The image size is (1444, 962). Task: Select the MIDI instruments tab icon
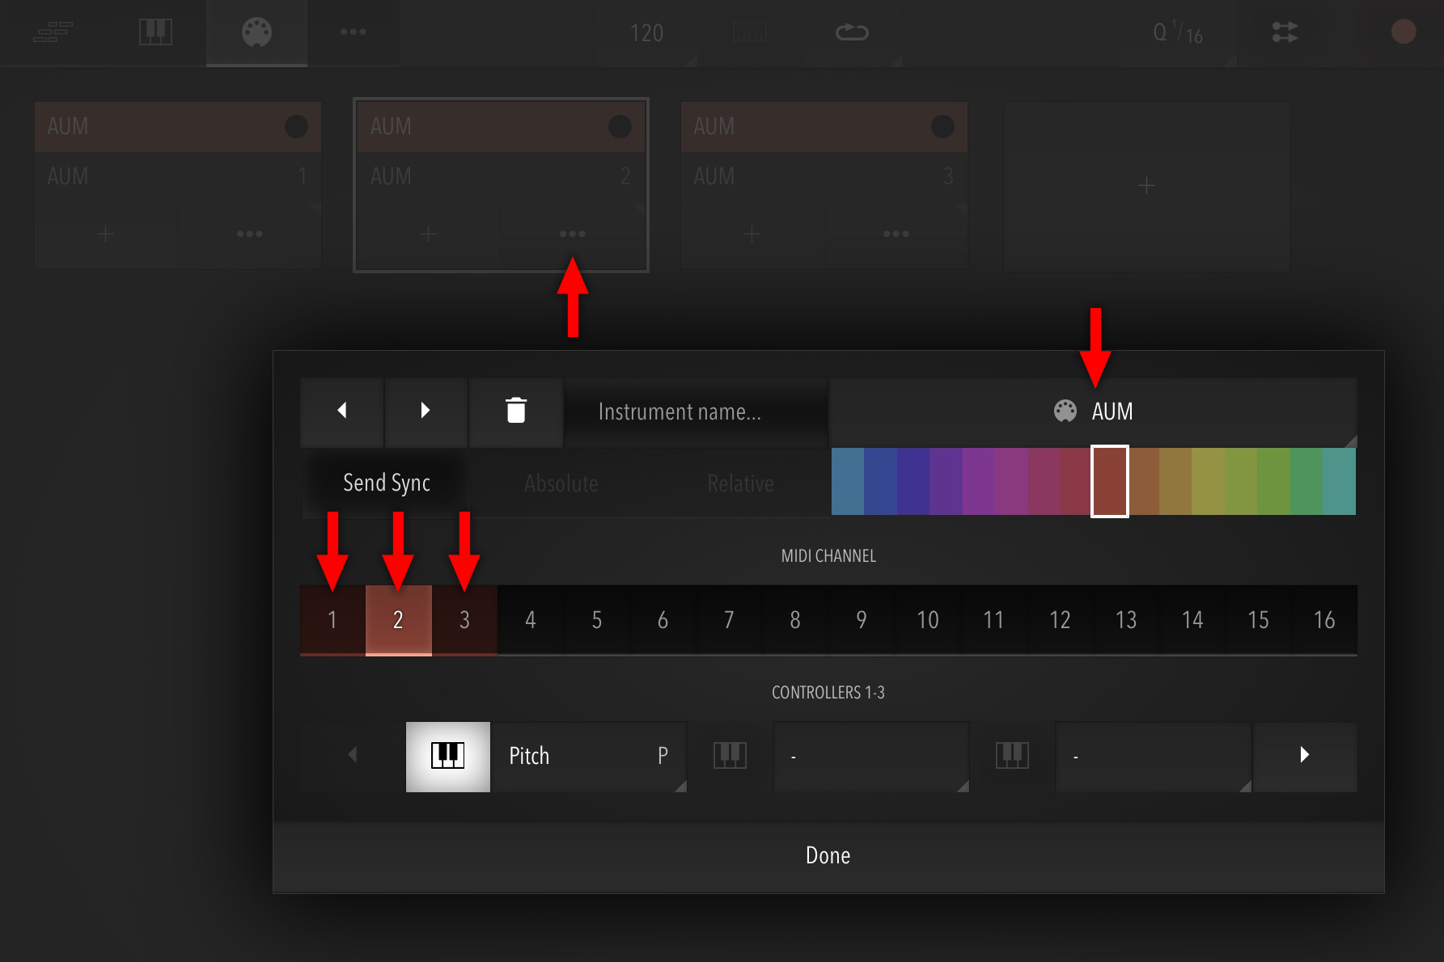pyautogui.click(x=256, y=32)
